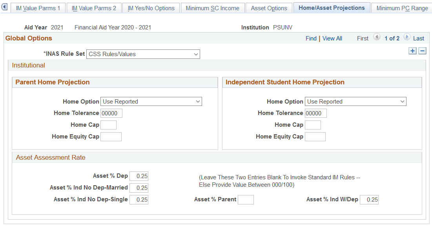432x226 pixels.
Task: Jump to the Last record
Action: coord(419,38)
